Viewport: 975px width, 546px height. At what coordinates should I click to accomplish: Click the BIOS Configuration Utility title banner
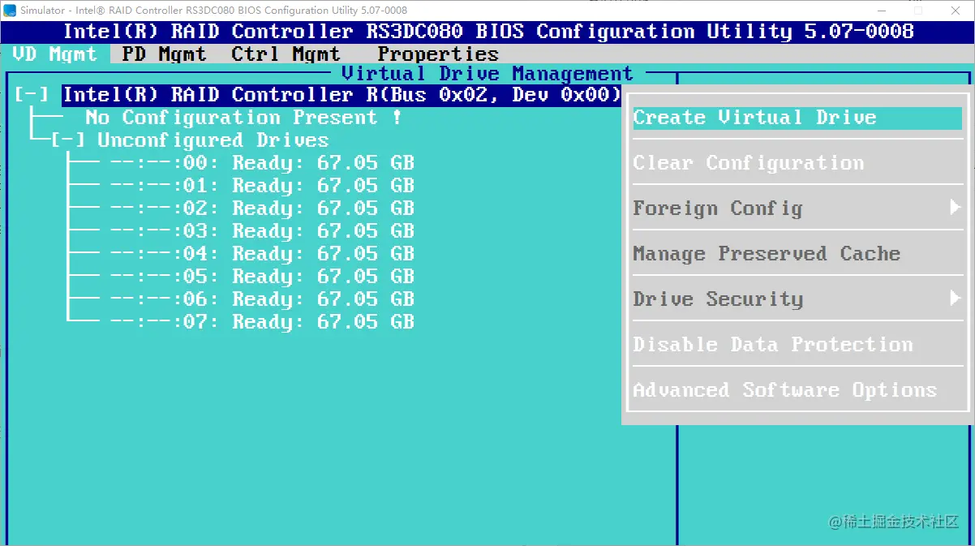click(x=488, y=32)
